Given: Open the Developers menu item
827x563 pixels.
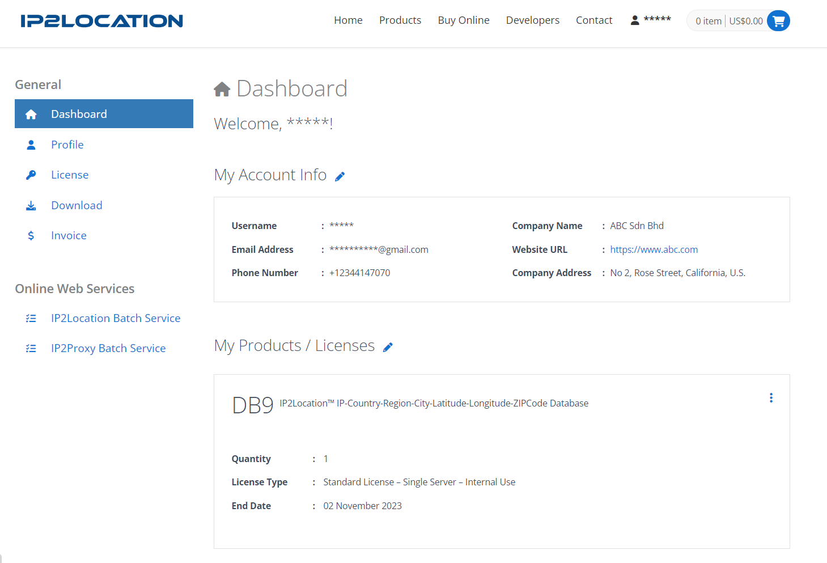Looking at the screenshot, I should point(532,20).
